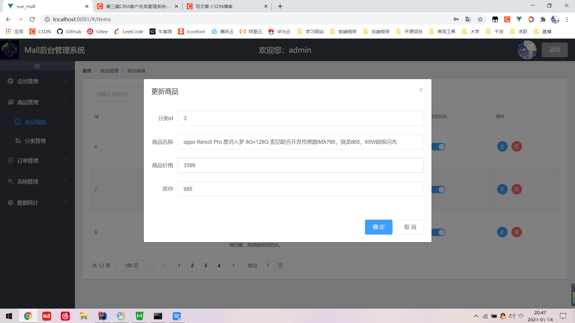This screenshot has height=323, width=575.
Task: Go to 商品管理 breadcrumb link
Action: pyautogui.click(x=109, y=71)
